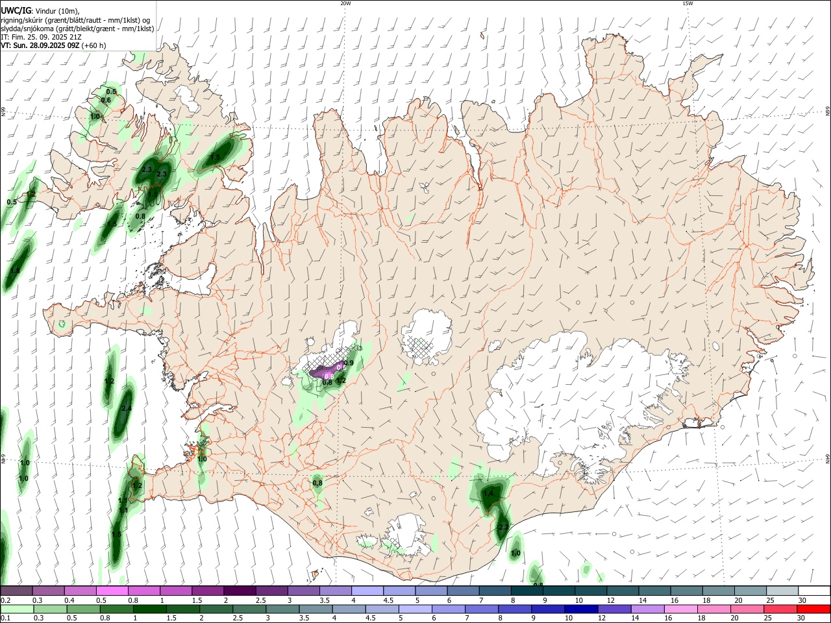Click the 0.9 value beside the glacier
The width and height of the screenshot is (831, 623).
(349, 363)
